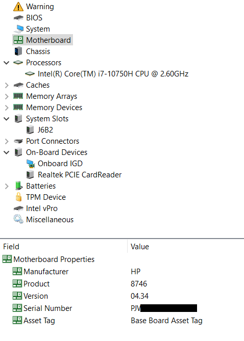Expand the Memory Arrays node
The width and height of the screenshot is (244, 341).
(x=7, y=96)
